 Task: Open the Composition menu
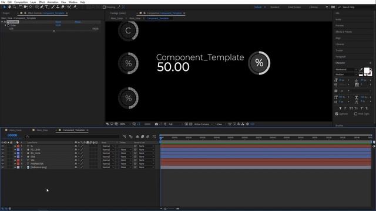coord(21,2)
